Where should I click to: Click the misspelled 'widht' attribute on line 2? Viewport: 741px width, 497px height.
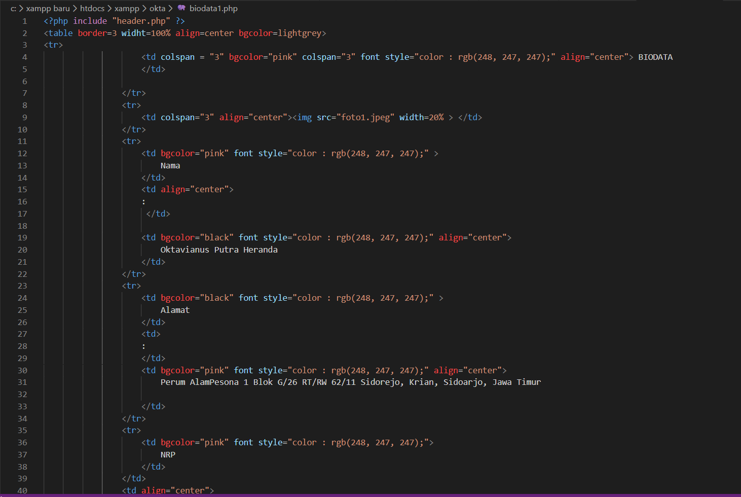point(134,33)
